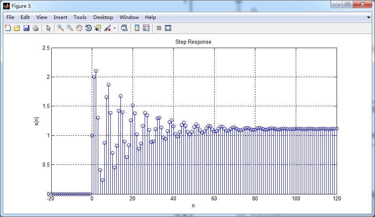Click the y-axis tick label 2.5
The width and height of the screenshot is (375, 217).
(x=46, y=48)
